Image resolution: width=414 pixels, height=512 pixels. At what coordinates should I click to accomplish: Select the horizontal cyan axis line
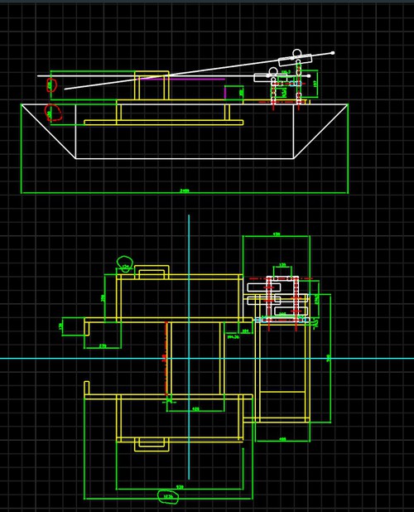207,358
